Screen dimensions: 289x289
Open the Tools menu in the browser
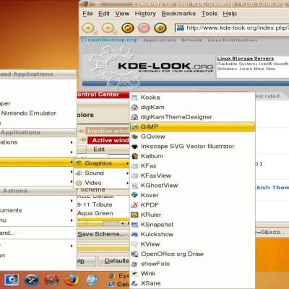pyautogui.click(x=210, y=14)
